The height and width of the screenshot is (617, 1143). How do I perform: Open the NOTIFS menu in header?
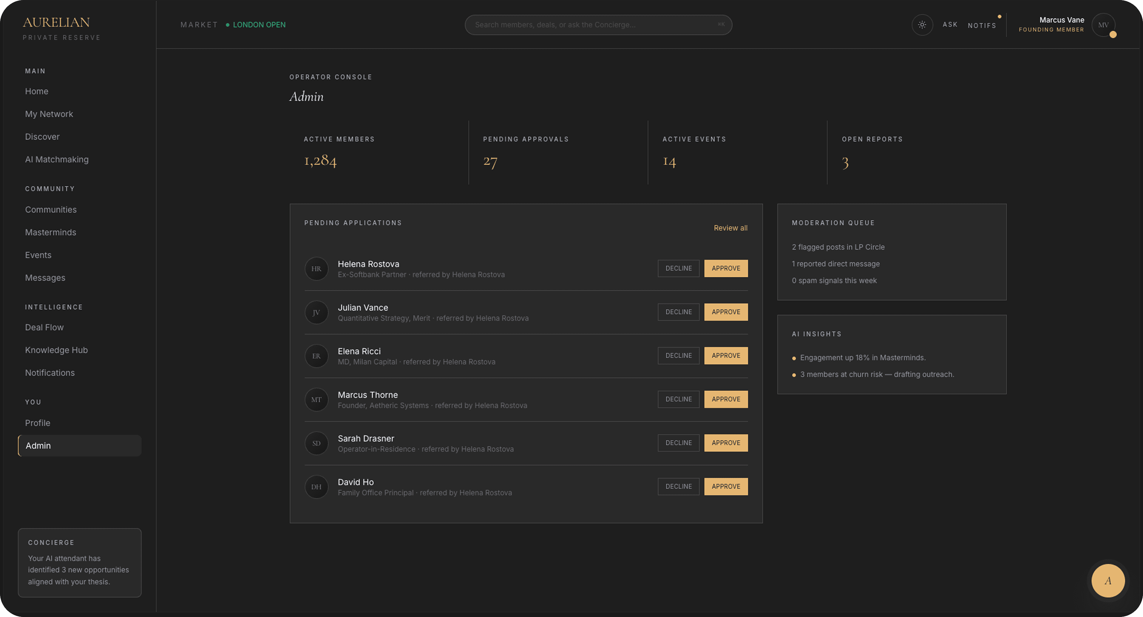tap(982, 25)
